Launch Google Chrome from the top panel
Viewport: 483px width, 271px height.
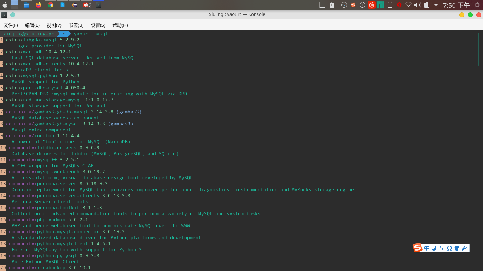tap(51, 5)
